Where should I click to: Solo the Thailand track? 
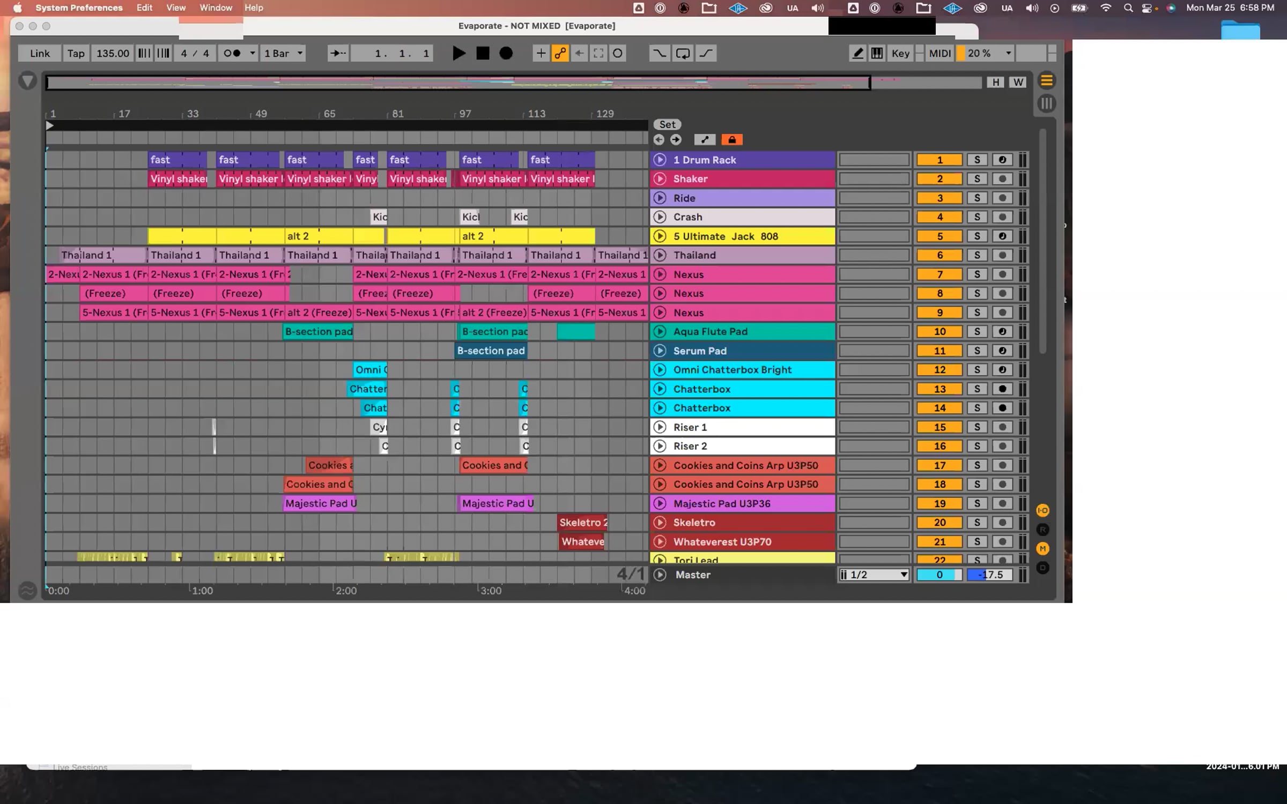(x=977, y=255)
